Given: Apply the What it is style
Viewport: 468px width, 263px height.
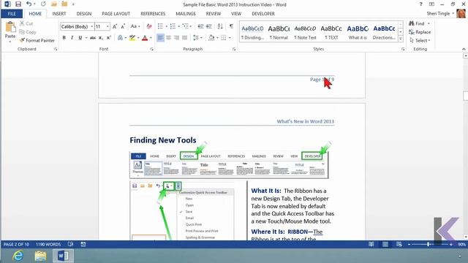Looking at the screenshot, I should coord(358,32).
